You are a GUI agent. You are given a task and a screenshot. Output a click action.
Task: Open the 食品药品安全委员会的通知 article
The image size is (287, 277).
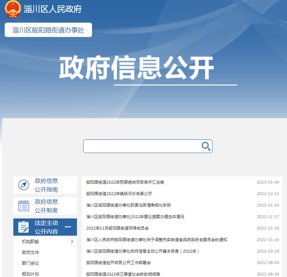point(156,240)
